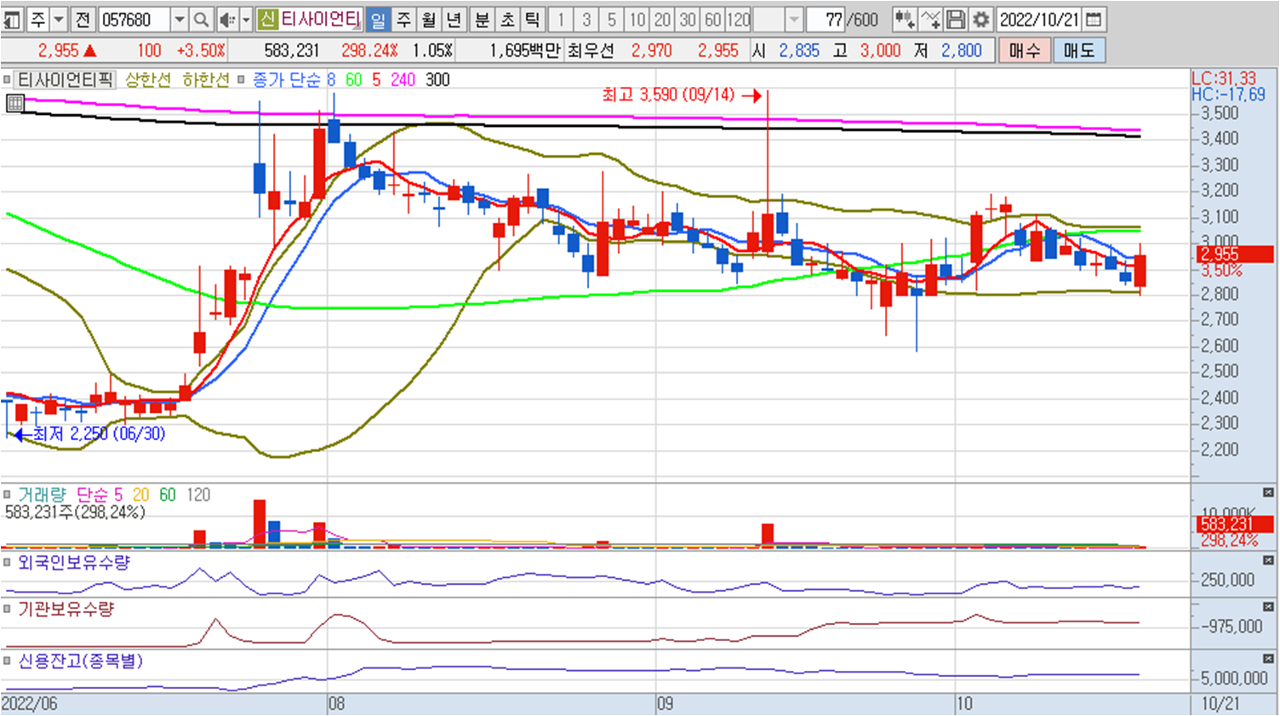Close the 거래량 volume panel X icon
The height and width of the screenshot is (716, 1280).
[1268, 492]
